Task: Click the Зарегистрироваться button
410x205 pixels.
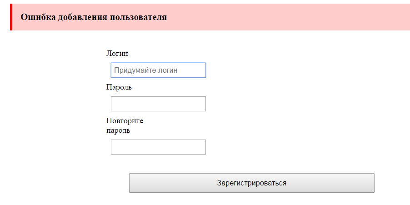Action: pos(251,183)
